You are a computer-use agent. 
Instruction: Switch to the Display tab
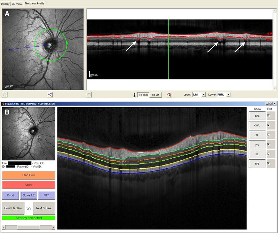6,3
